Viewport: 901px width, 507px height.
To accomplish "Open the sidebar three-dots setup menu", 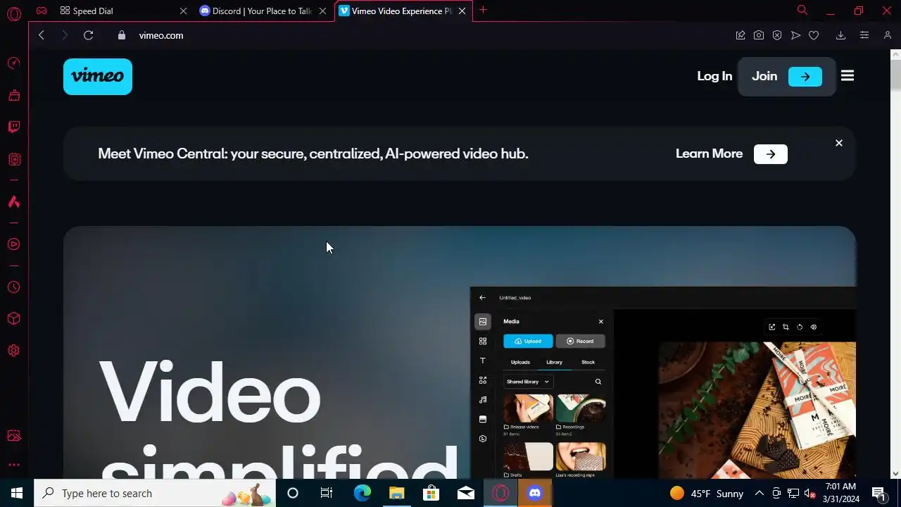I will pos(13,465).
